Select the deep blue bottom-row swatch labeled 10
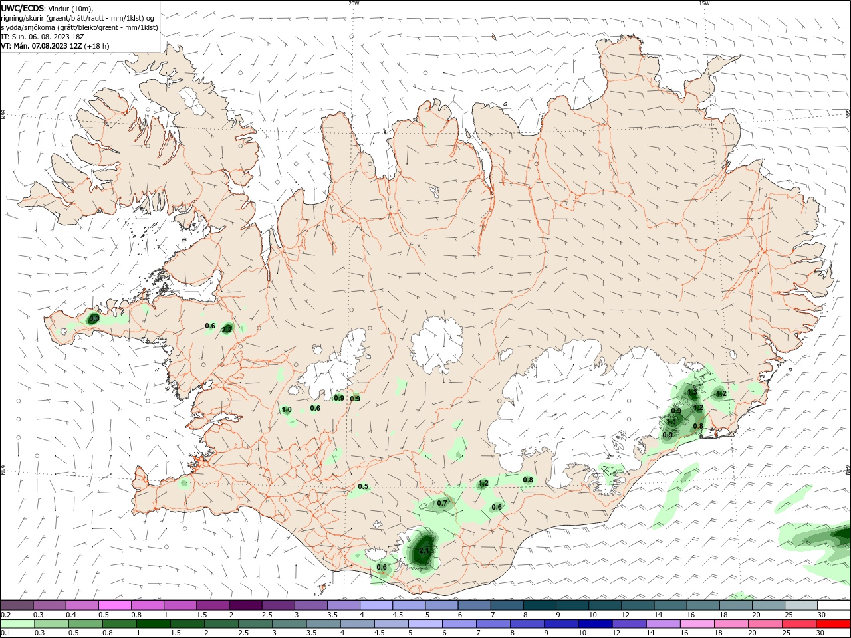 pyautogui.click(x=595, y=624)
